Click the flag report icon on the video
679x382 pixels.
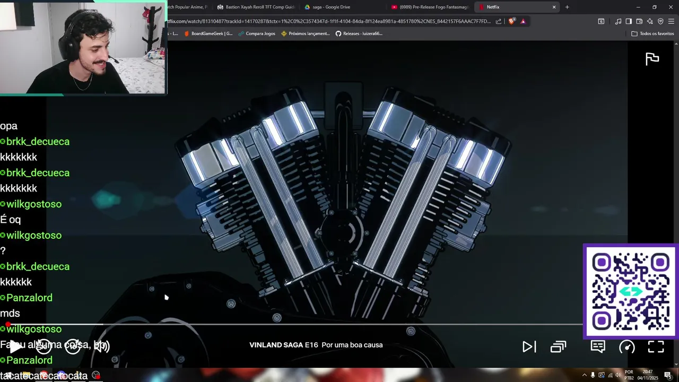(x=652, y=59)
